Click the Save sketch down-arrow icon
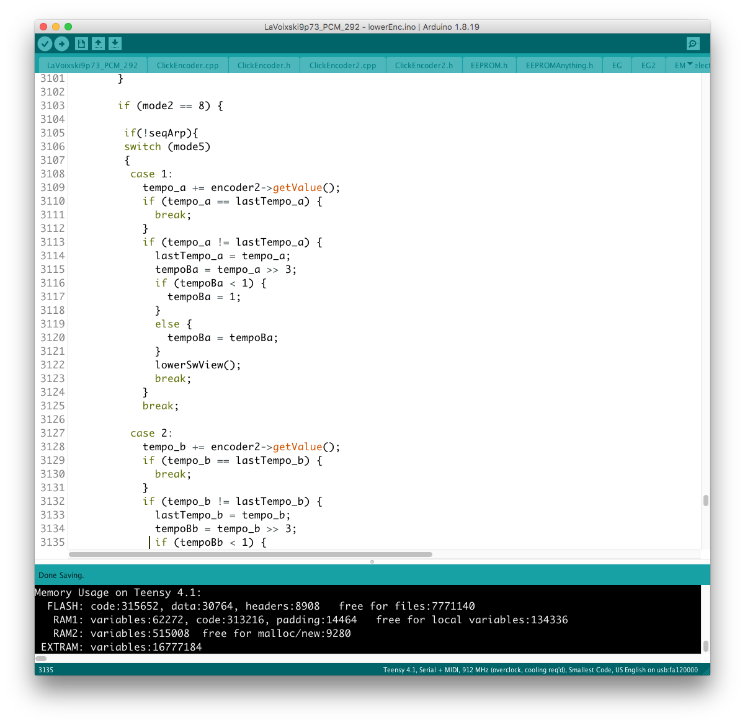The width and height of the screenshot is (745, 725). point(115,43)
